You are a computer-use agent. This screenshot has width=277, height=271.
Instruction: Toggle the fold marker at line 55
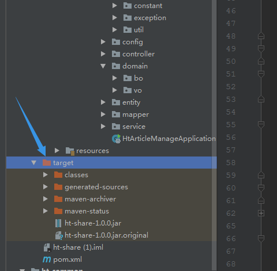click(x=261, y=125)
